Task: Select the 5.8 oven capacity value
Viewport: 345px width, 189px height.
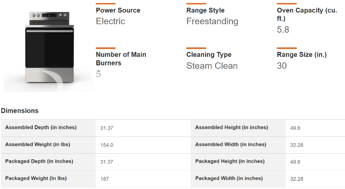Action: point(283,30)
